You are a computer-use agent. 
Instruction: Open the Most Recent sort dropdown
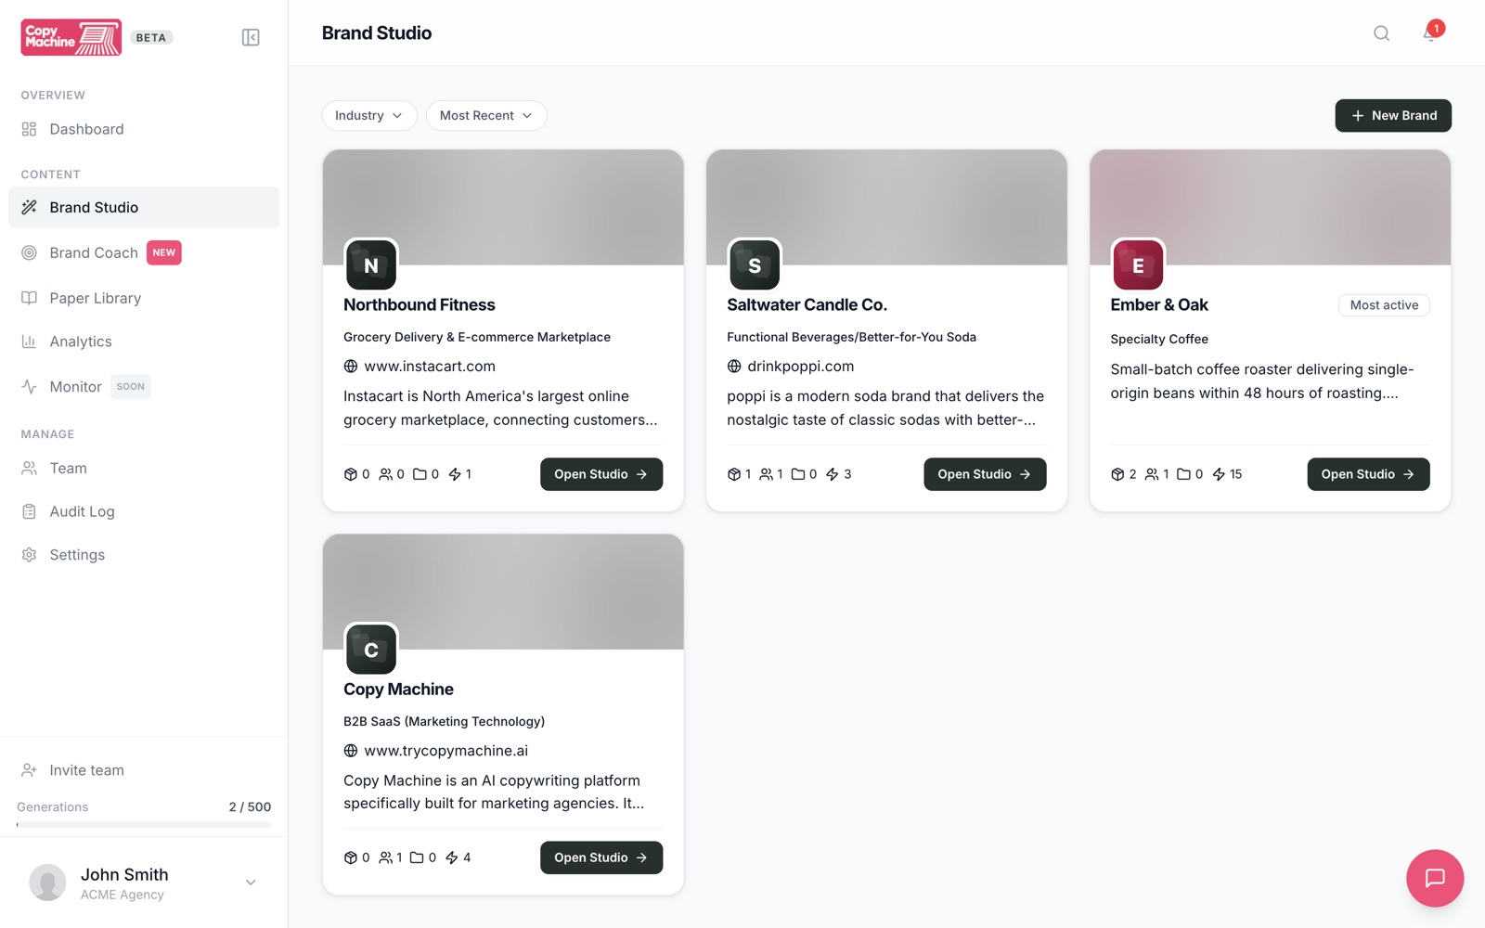click(x=486, y=115)
